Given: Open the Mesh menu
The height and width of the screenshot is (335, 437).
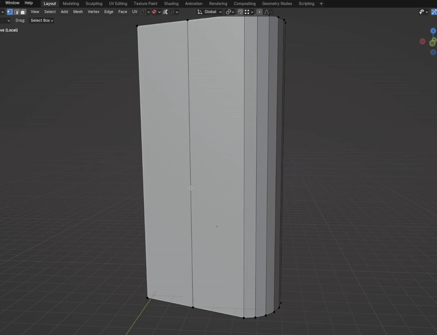Looking at the screenshot, I should [78, 11].
